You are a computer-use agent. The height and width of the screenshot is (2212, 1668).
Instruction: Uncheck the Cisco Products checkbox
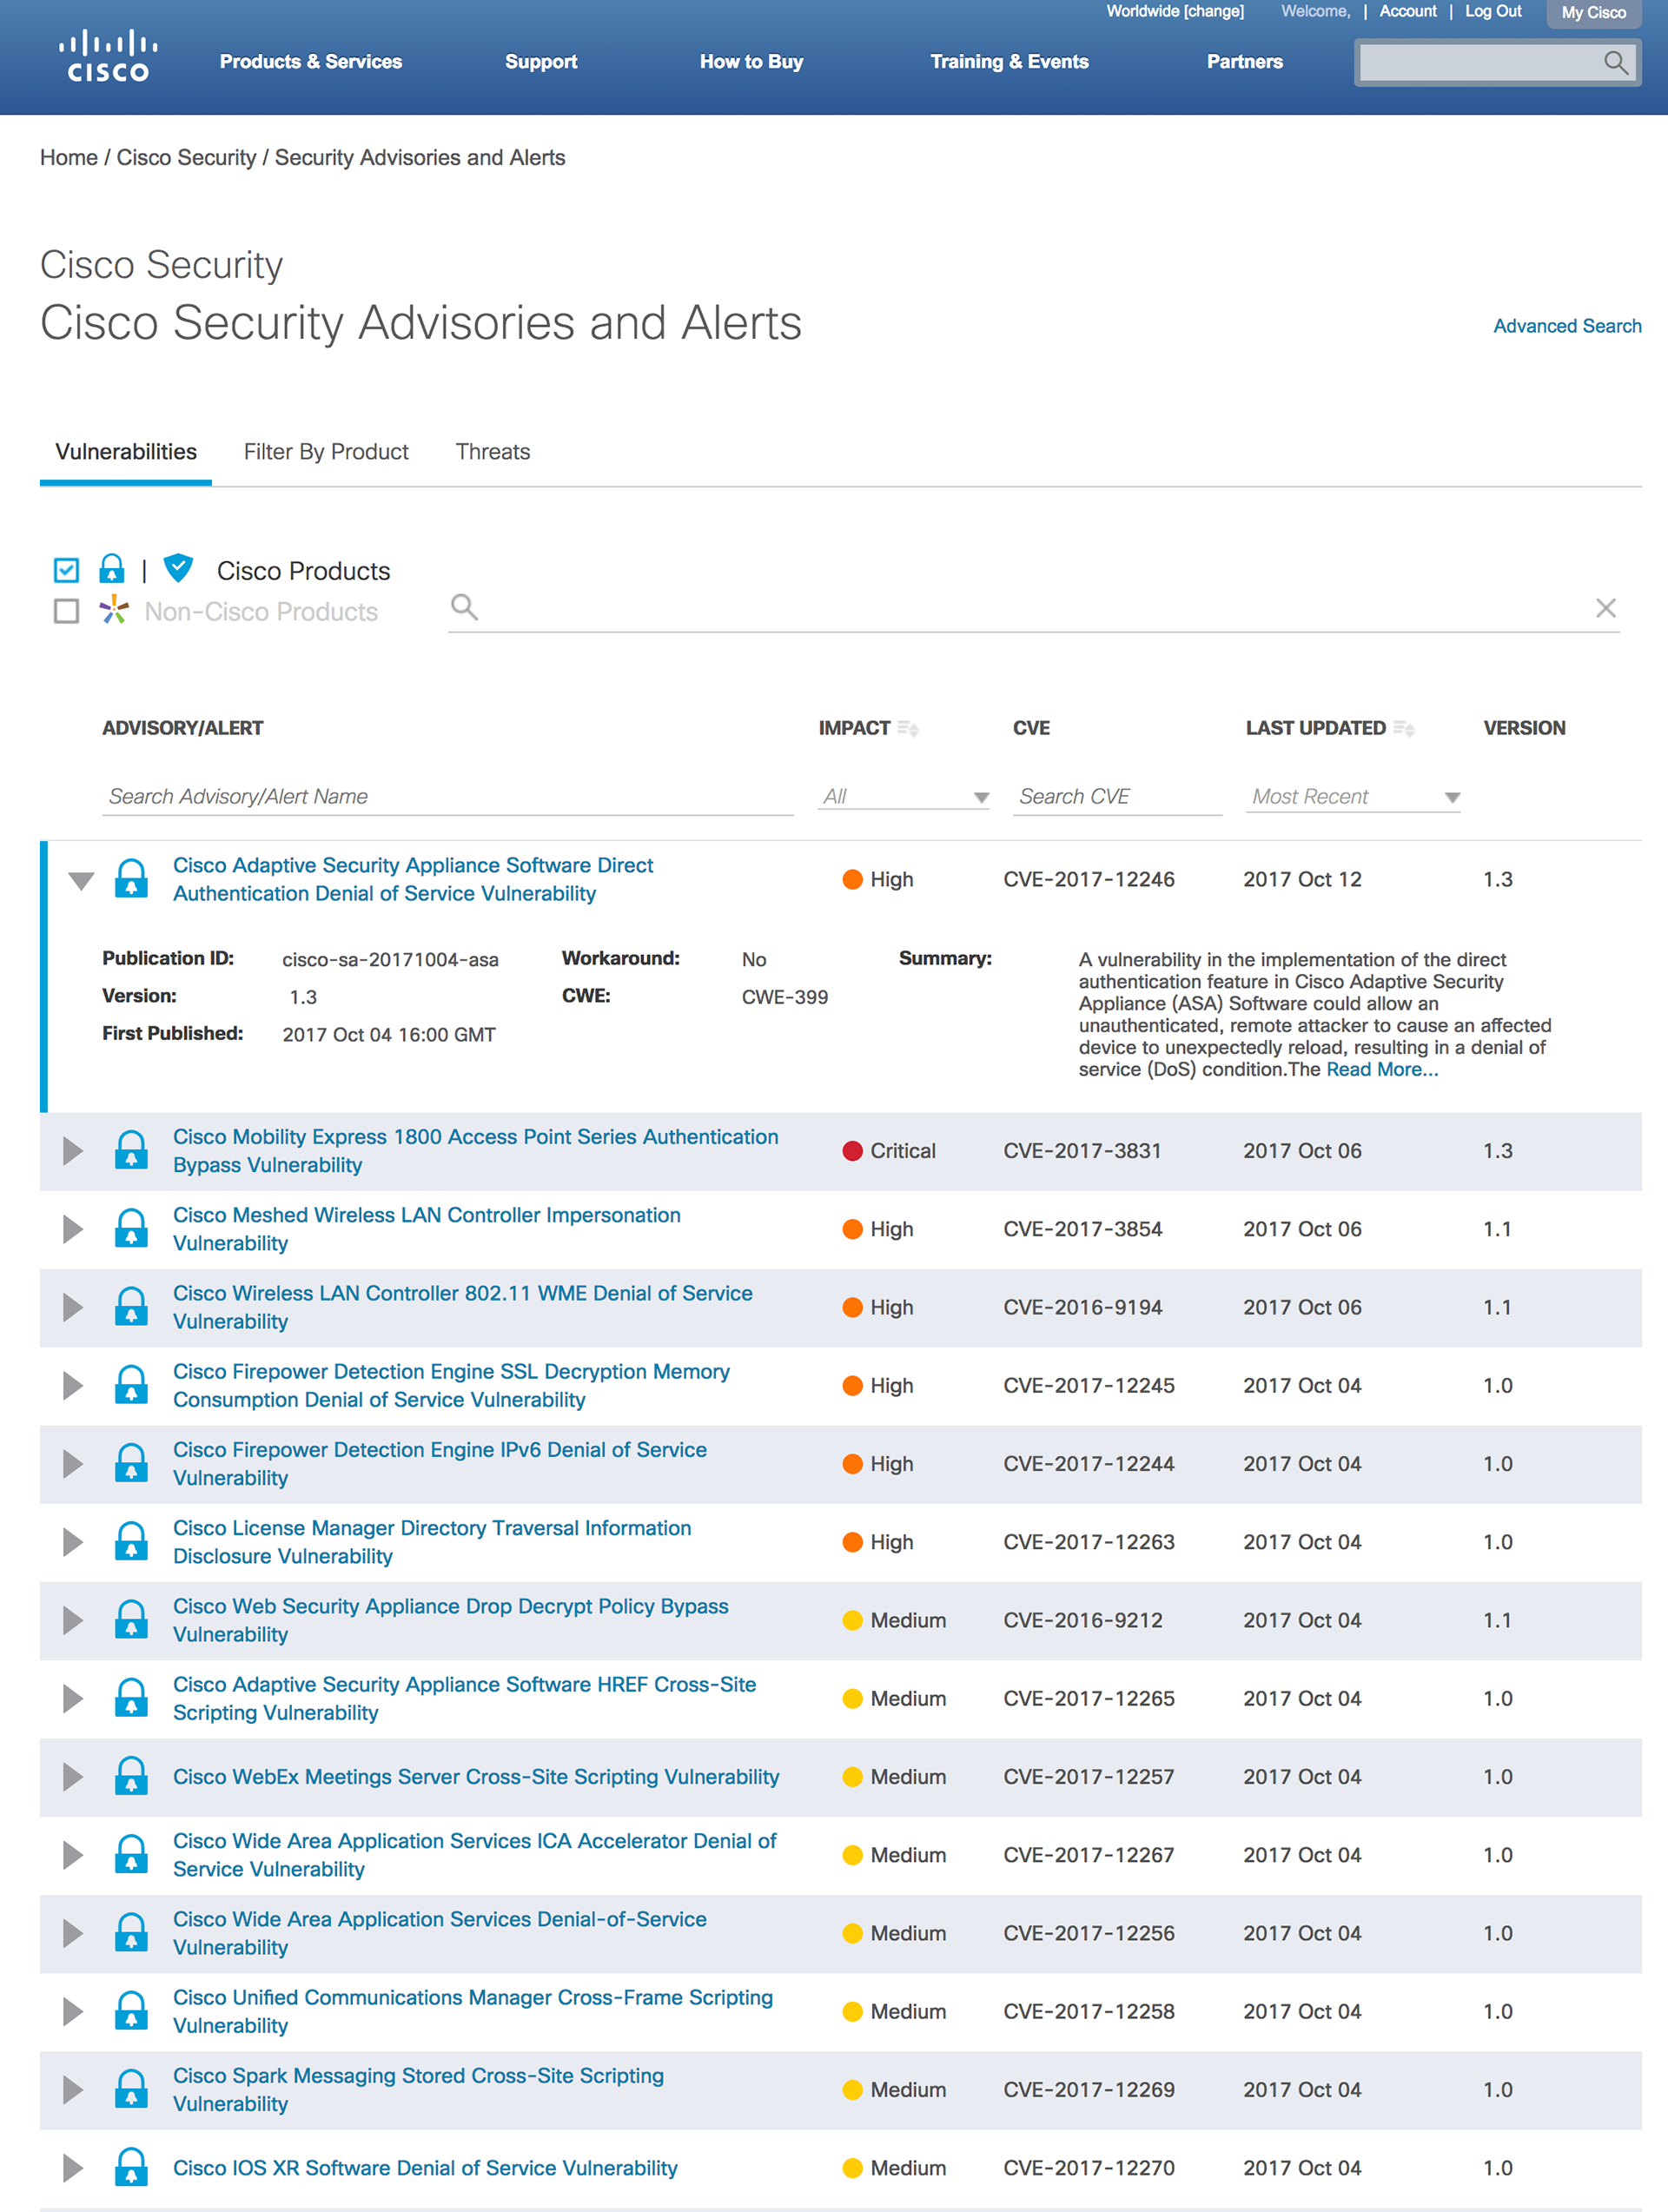coord(66,570)
